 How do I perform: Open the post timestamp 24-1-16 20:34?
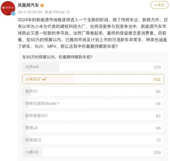(x=30, y=12)
